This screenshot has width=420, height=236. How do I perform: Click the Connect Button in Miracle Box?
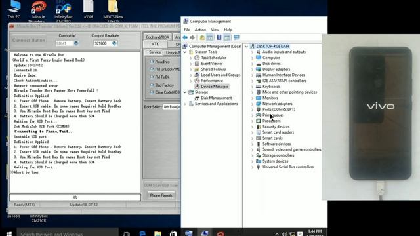tap(29, 40)
